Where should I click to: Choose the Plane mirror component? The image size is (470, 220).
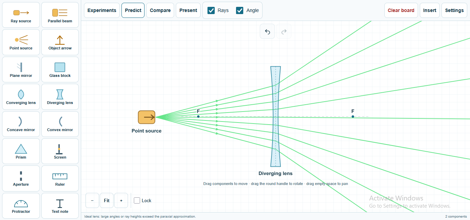(x=21, y=70)
